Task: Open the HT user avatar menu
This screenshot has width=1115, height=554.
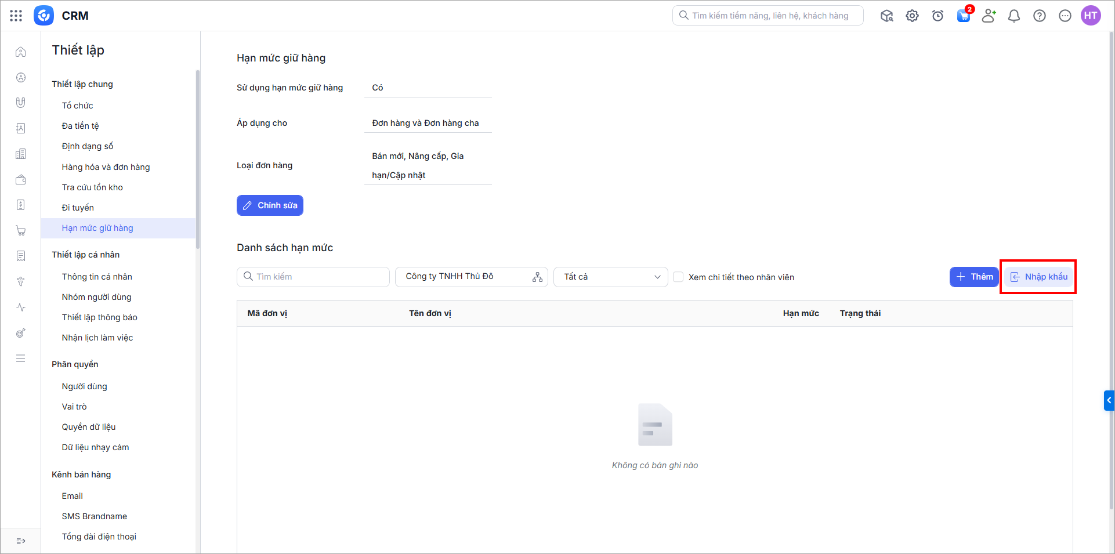Action: (x=1090, y=16)
